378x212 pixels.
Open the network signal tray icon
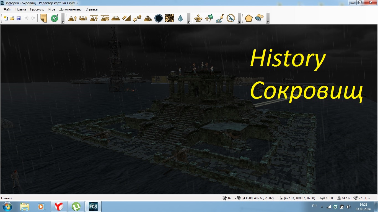click(329, 206)
